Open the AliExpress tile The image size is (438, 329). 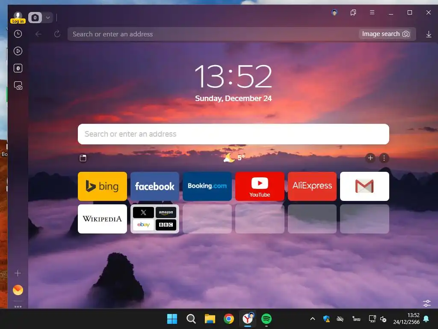[312, 186]
